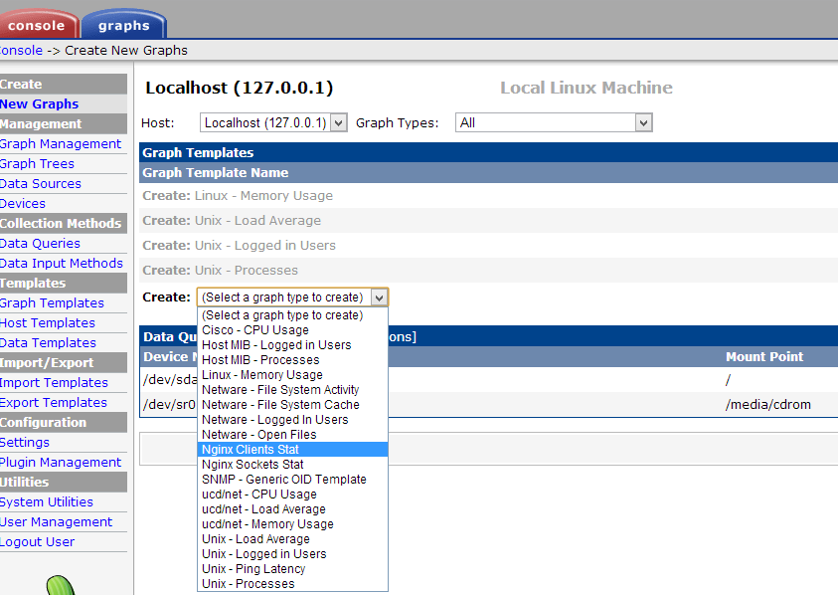Open Plugin Management page
The height and width of the screenshot is (595, 838).
(61, 463)
